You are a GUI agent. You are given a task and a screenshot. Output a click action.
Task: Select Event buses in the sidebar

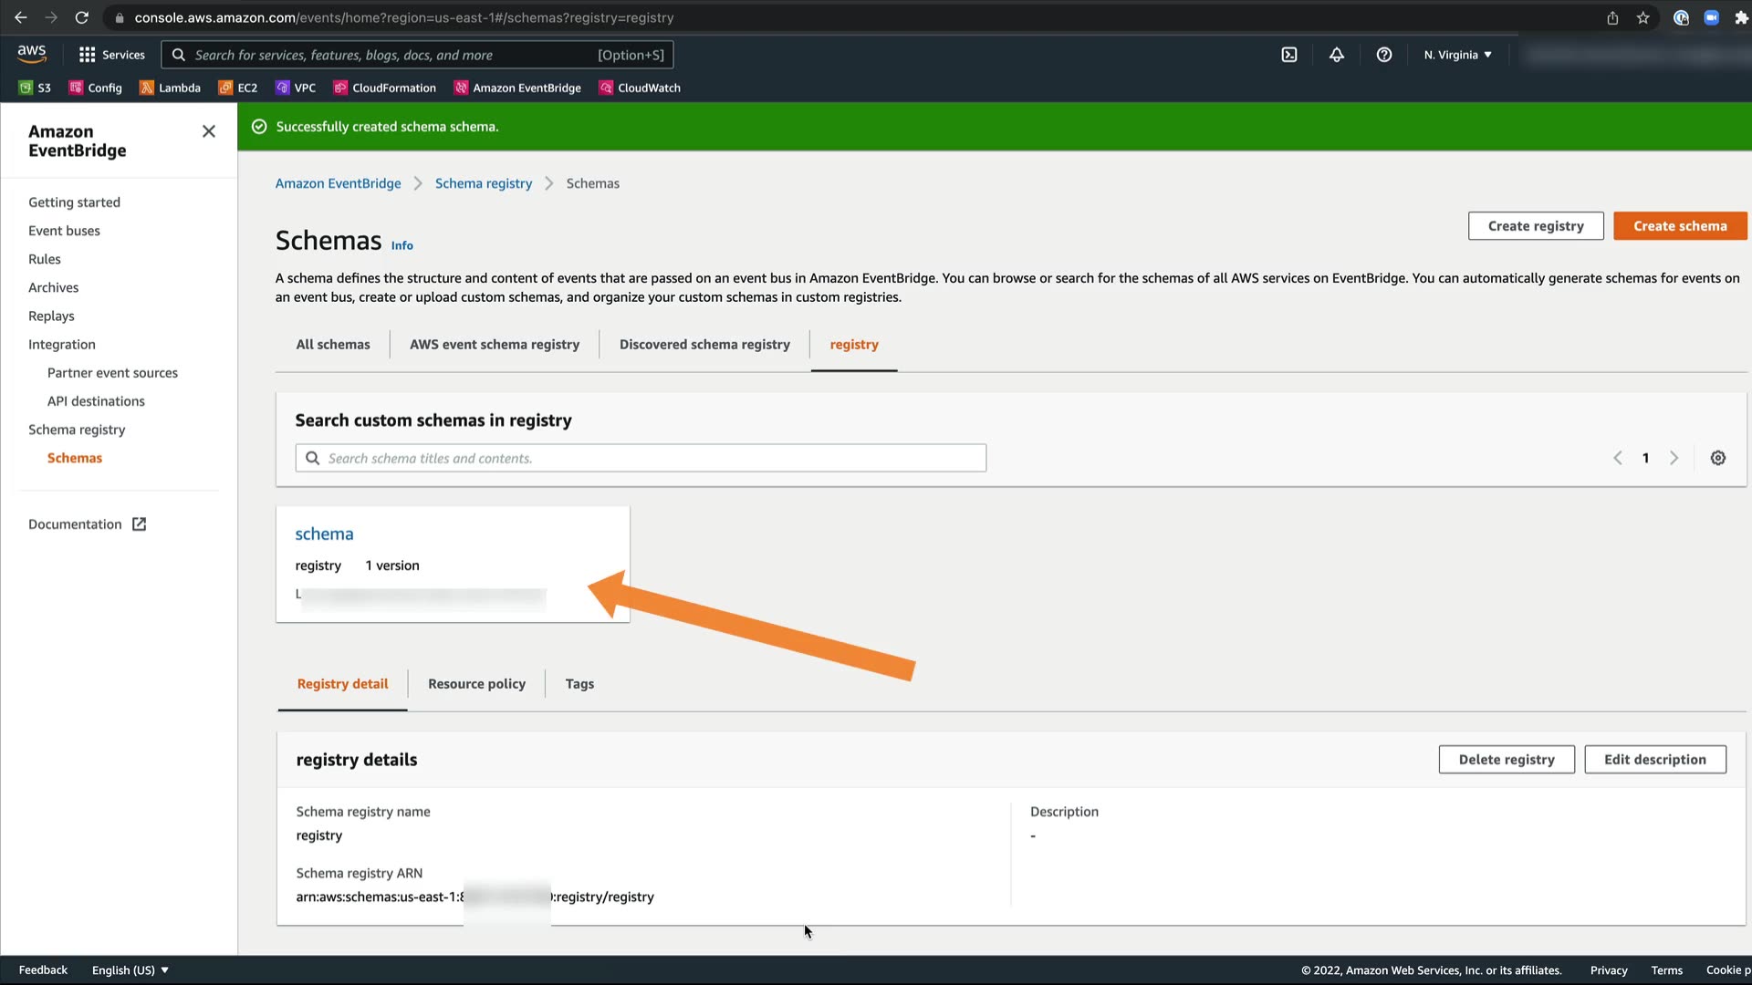[x=64, y=231]
